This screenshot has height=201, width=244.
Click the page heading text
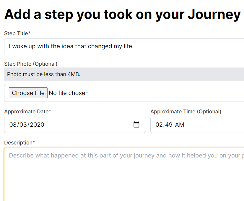pyautogui.click(x=122, y=14)
